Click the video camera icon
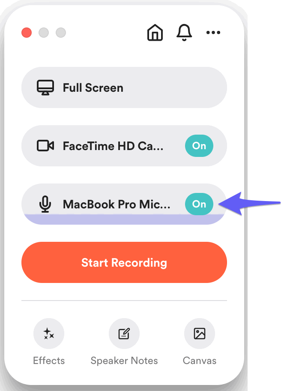 click(x=45, y=146)
